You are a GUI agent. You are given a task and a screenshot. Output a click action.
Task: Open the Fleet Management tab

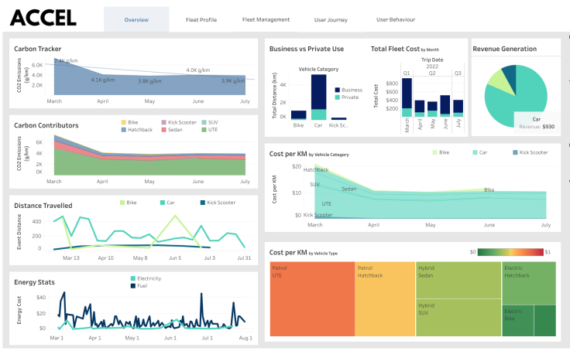(x=266, y=19)
